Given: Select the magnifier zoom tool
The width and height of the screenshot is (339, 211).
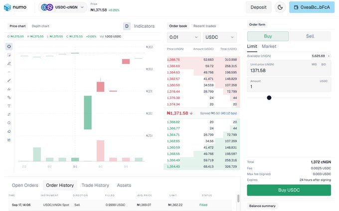Looking at the screenshot, I should [x=9, y=123].
